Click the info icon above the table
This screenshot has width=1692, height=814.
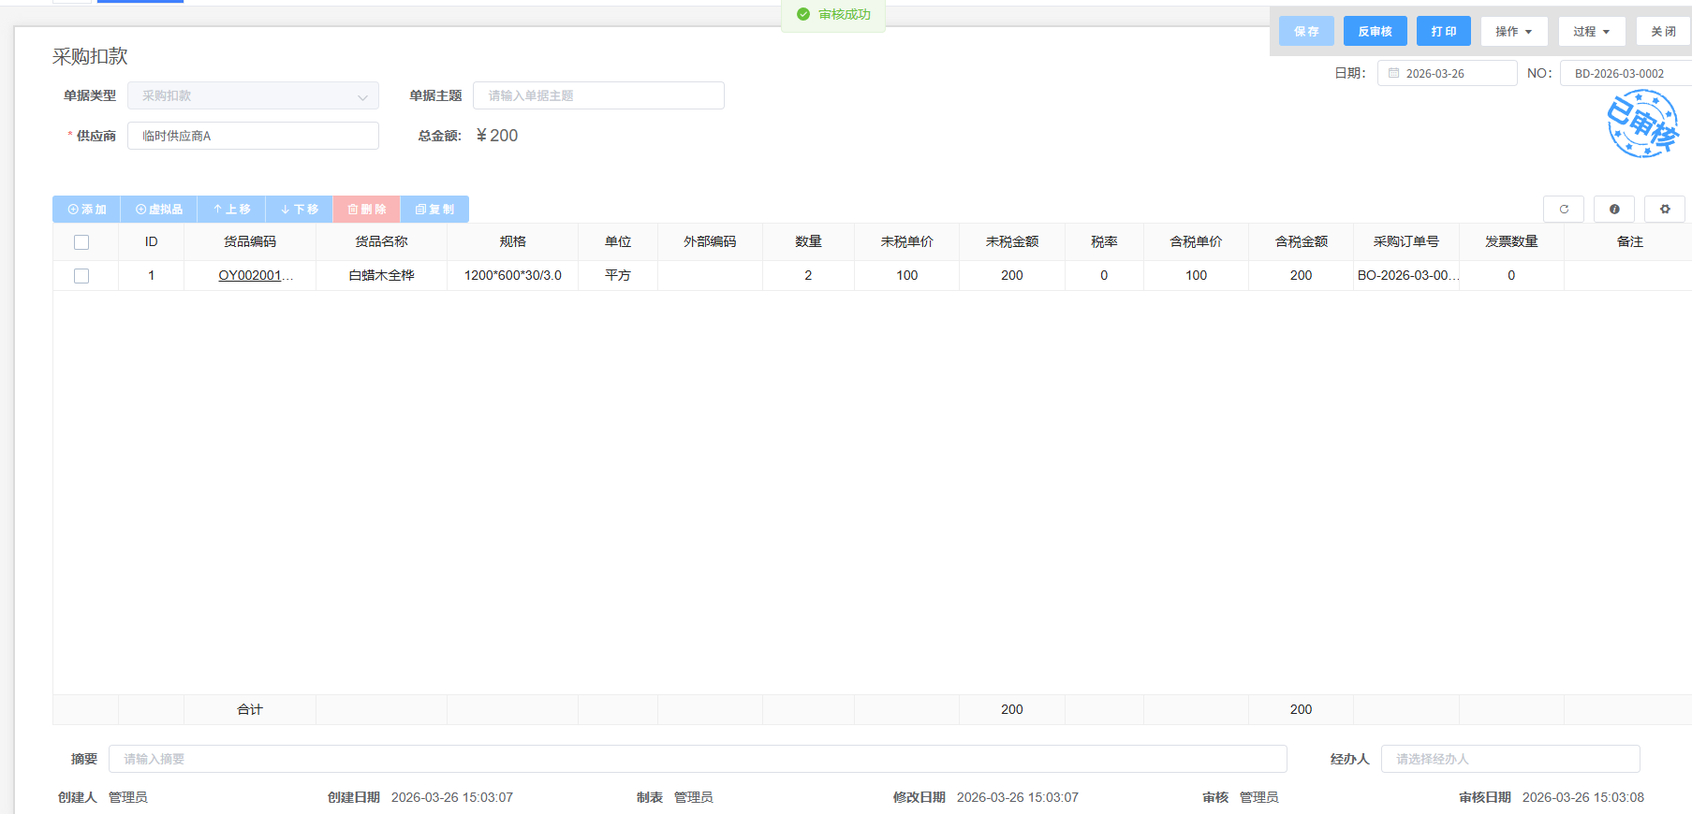pos(1613,210)
